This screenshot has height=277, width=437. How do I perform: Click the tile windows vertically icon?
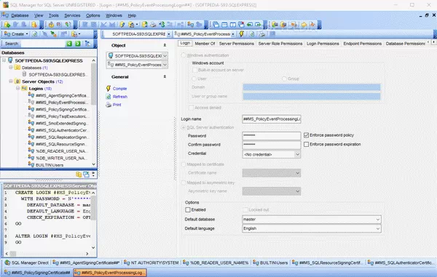233,25
